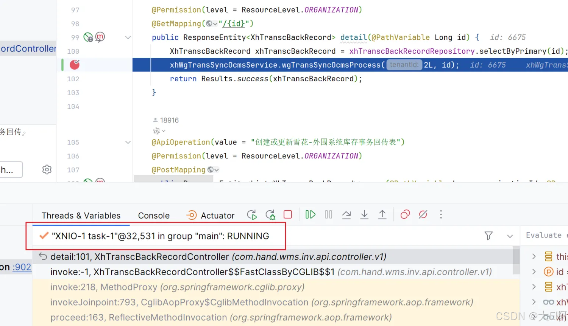Viewport: 568px width, 326px height.
Task: Open the PostMapping URL globe dropdown
Action: (x=213, y=170)
